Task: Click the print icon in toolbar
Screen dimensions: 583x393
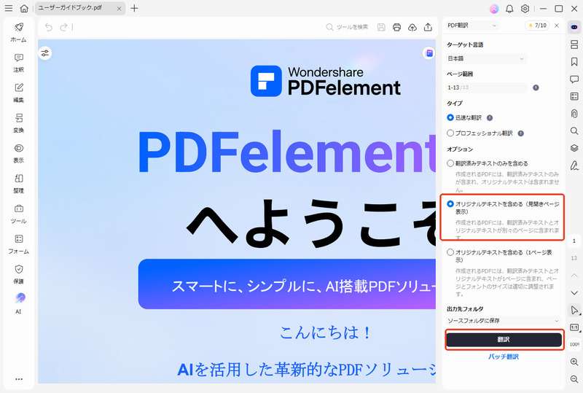Action: (x=396, y=27)
